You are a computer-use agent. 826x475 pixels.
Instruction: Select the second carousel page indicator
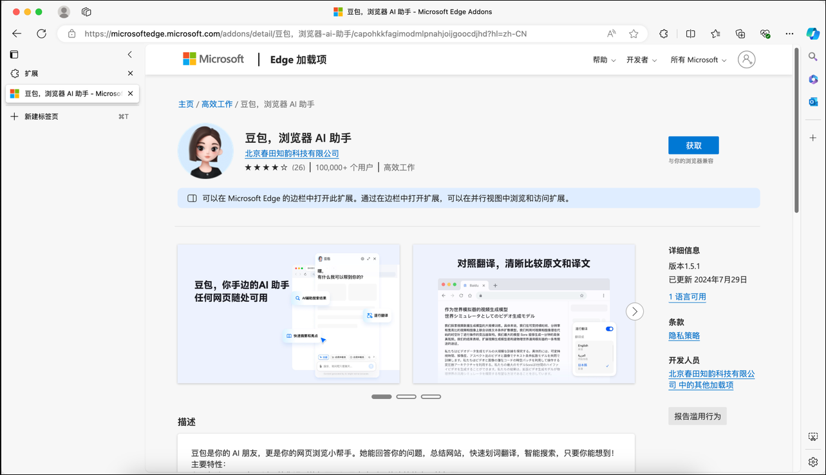(406, 396)
